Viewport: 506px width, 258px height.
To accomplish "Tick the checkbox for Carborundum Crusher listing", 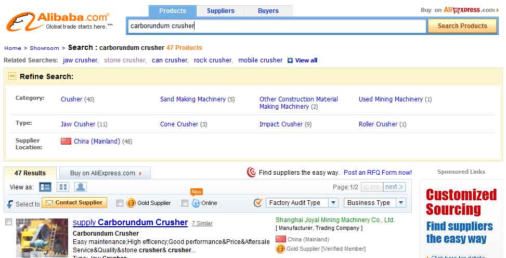I will coord(8,223).
